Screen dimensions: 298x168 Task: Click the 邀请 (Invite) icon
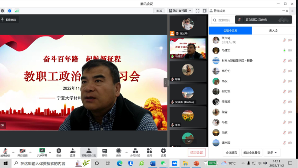pyautogui.click(x=73, y=152)
